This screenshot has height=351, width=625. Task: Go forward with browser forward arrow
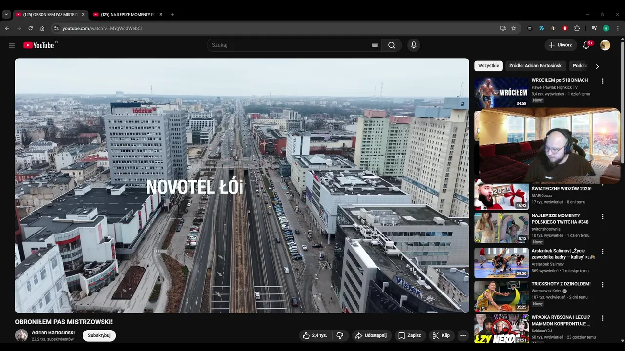[x=19, y=28]
